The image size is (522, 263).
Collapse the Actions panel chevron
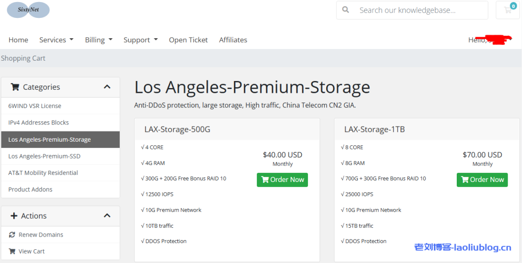pyautogui.click(x=107, y=216)
